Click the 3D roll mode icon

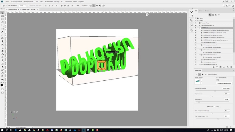tap(94, 6)
